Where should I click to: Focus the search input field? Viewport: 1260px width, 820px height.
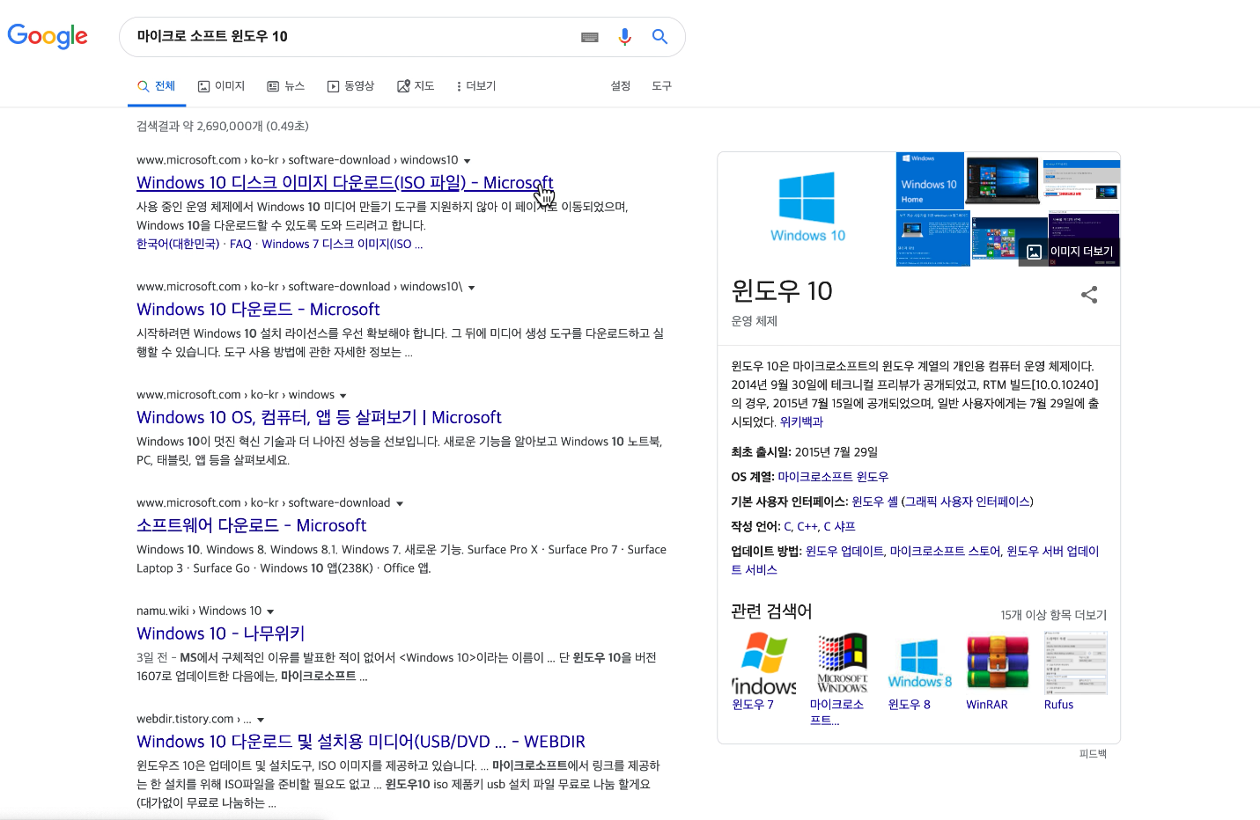(352, 37)
